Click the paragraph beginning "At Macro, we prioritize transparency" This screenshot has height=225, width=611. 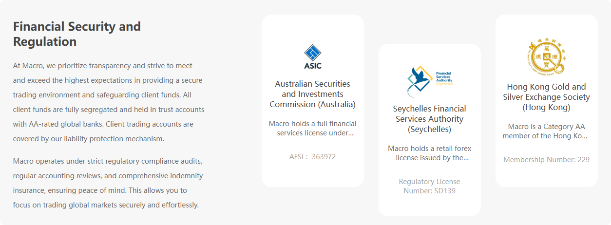pyautogui.click(x=109, y=102)
